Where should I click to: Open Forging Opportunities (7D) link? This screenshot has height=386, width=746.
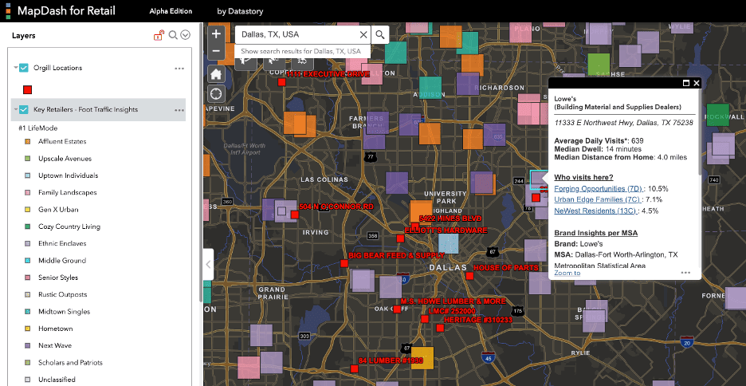pos(599,188)
